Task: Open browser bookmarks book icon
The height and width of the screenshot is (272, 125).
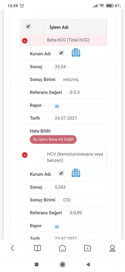Action: pos(37,248)
